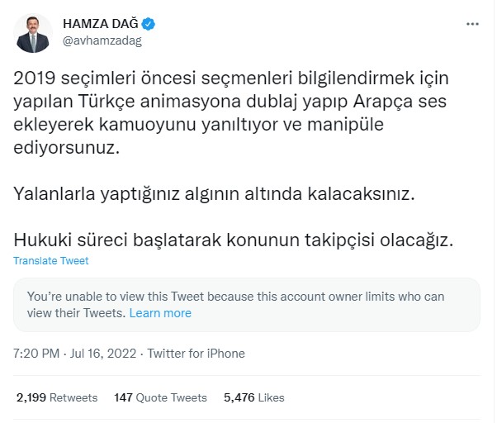Click the word "Likes" in stats row
The image size is (497, 423).
[271, 397]
